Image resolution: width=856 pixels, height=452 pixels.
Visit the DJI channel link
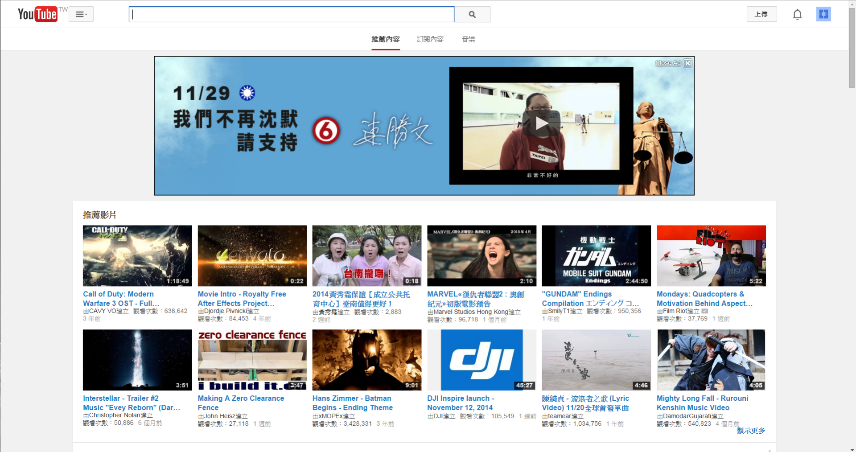point(438,416)
